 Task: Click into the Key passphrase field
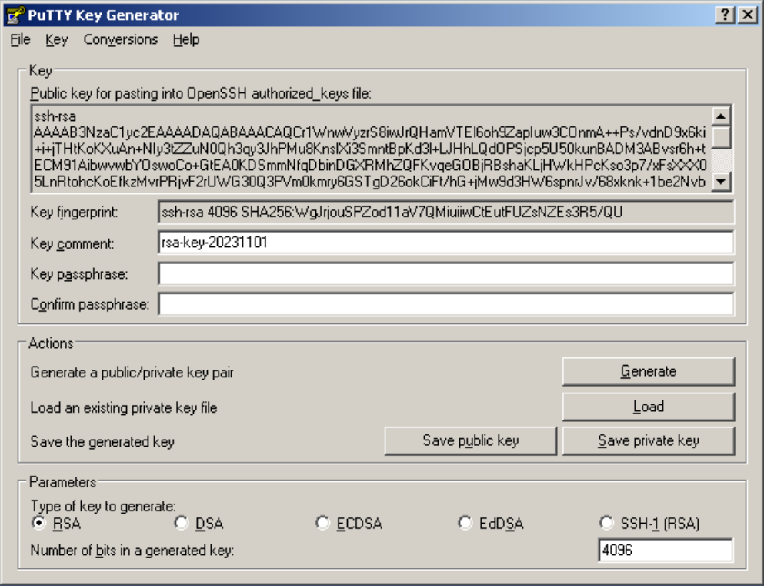tap(445, 273)
